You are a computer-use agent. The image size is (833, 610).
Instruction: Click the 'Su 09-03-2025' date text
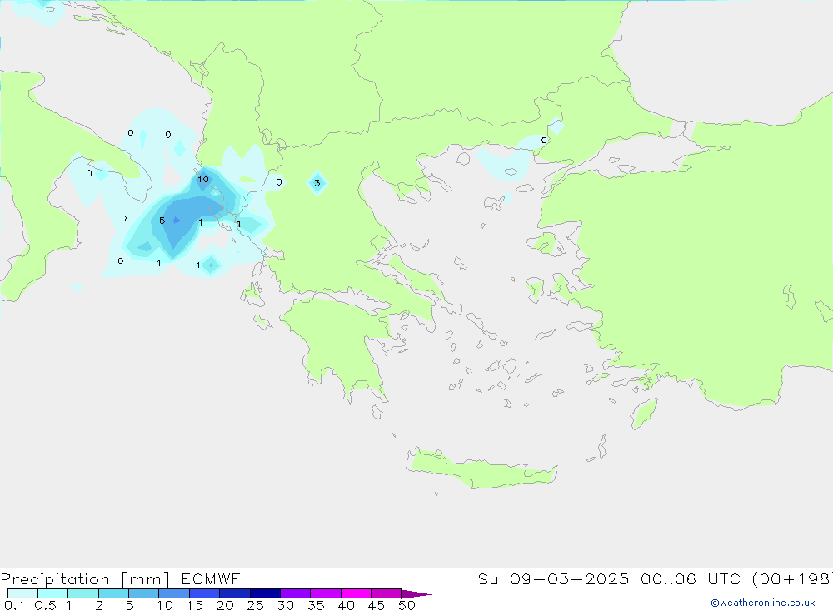[553, 579]
